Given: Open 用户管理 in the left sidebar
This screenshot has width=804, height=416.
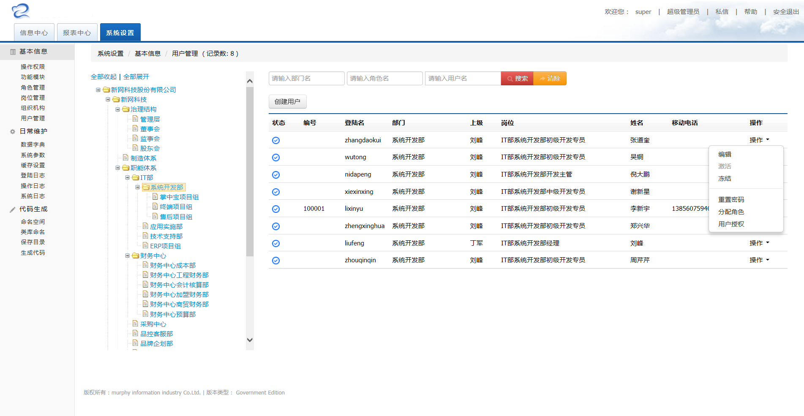Looking at the screenshot, I should tap(33, 118).
